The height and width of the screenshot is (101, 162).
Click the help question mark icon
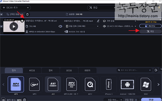159,8
